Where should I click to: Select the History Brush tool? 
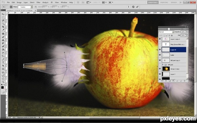click(x=3, y=43)
